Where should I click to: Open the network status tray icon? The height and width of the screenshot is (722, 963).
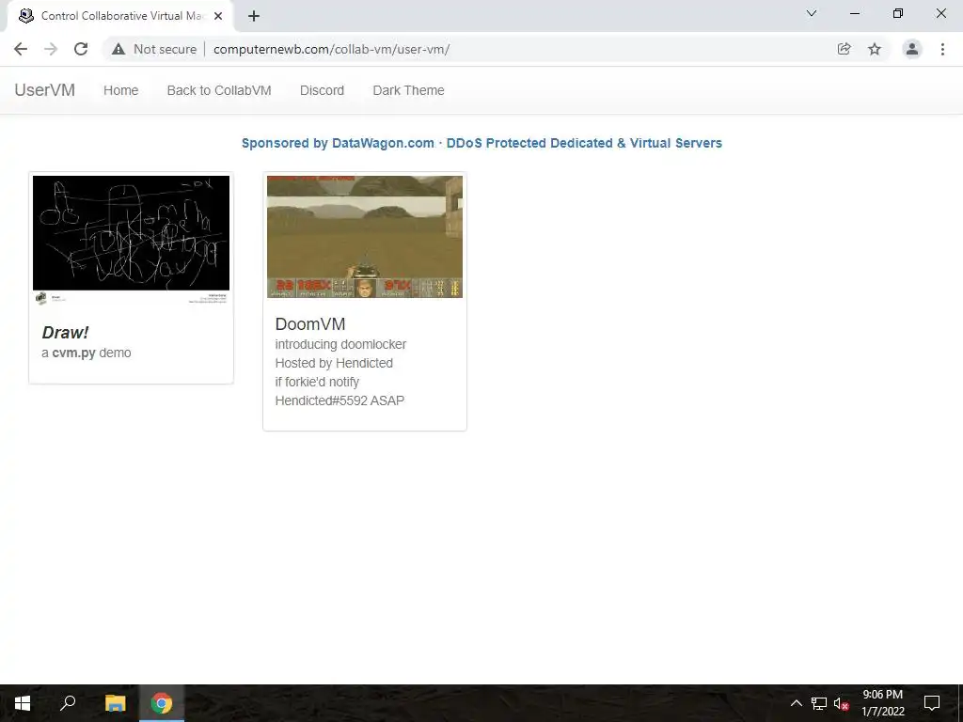click(x=819, y=703)
